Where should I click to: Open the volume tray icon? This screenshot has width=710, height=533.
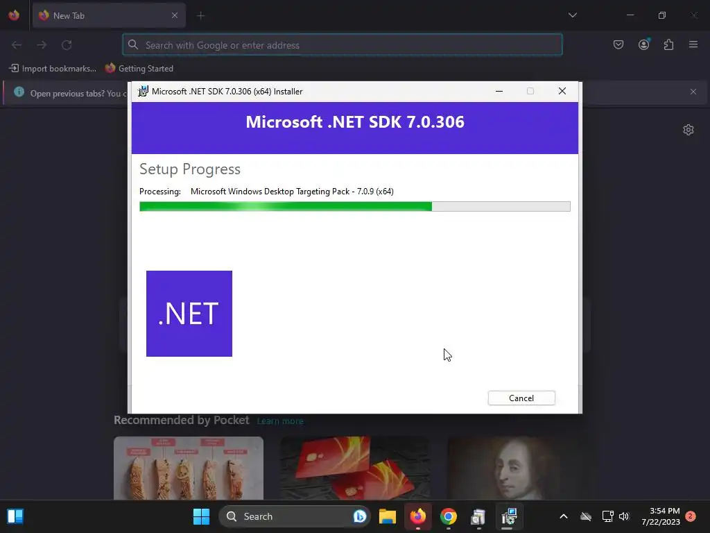point(624,516)
